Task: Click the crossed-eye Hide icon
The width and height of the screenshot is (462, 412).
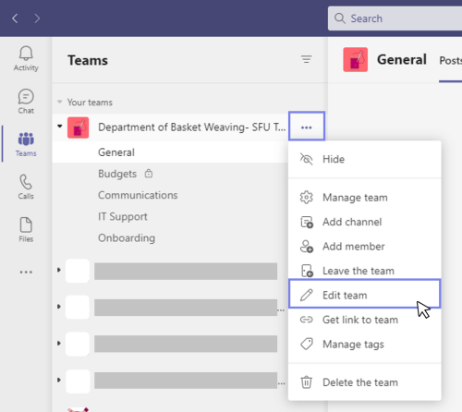Action: [x=307, y=159]
